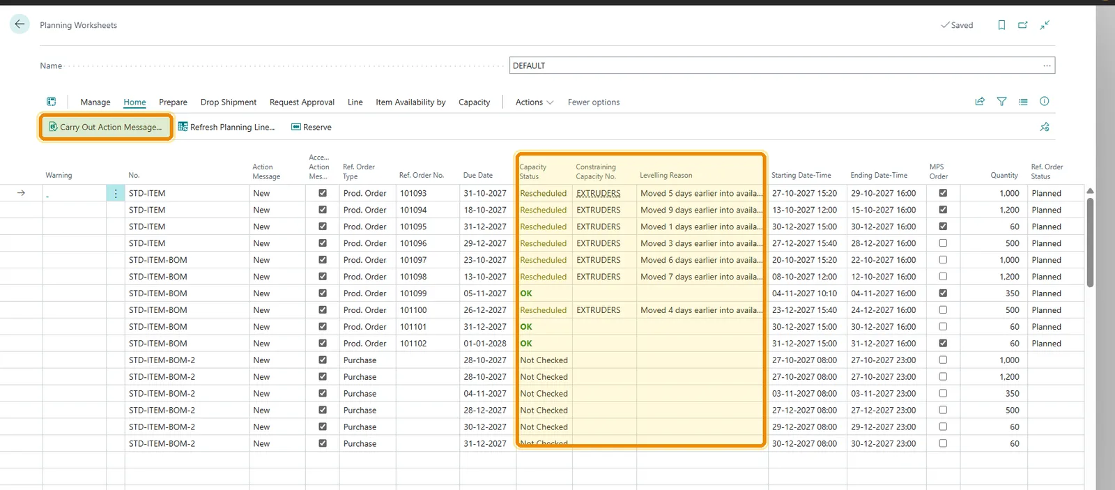The image size is (1115, 490).
Task: Click the row selector arrow for first row
Action: point(21,193)
